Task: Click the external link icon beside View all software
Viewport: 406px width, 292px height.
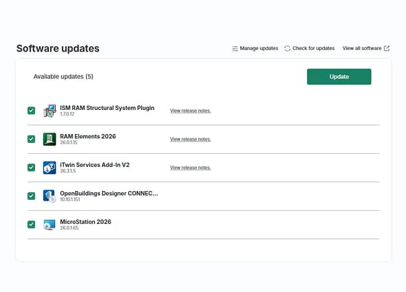Action: 387,48
